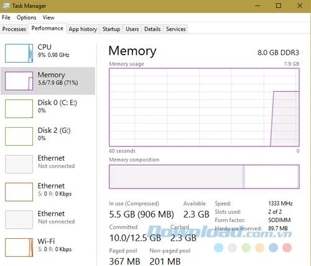Open the Wi-Fi performance graph
The width and height of the screenshot is (311, 266).
[x=19, y=247]
